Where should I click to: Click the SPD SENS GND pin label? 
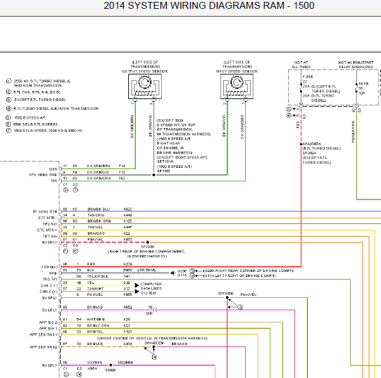click(43, 175)
